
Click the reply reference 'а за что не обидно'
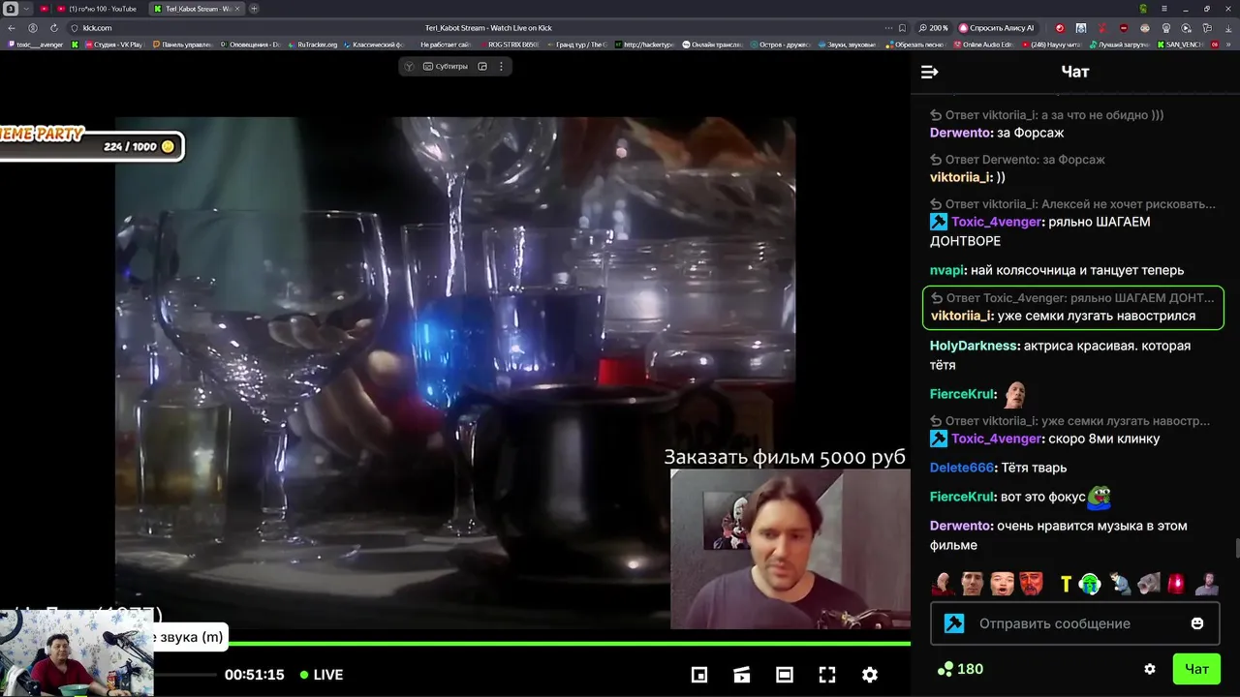point(1047,115)
